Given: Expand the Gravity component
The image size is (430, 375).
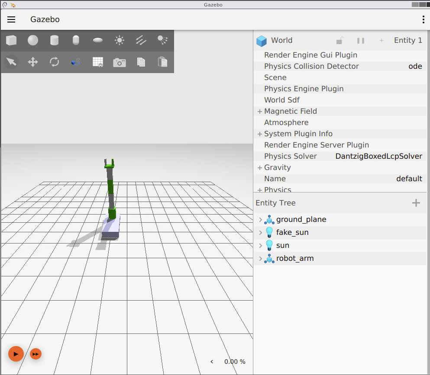Looking at the screenshot, I should pyautogui.click(x=260, y=168).
